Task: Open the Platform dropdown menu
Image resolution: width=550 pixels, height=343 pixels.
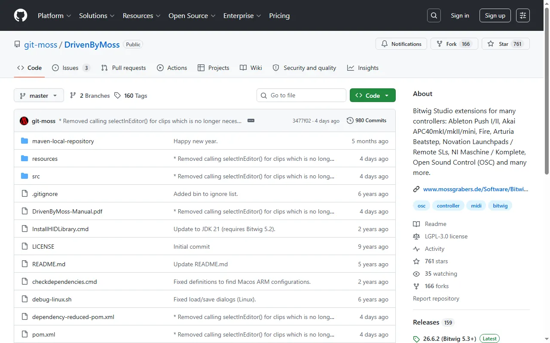Action: click(x=55, y=15)
